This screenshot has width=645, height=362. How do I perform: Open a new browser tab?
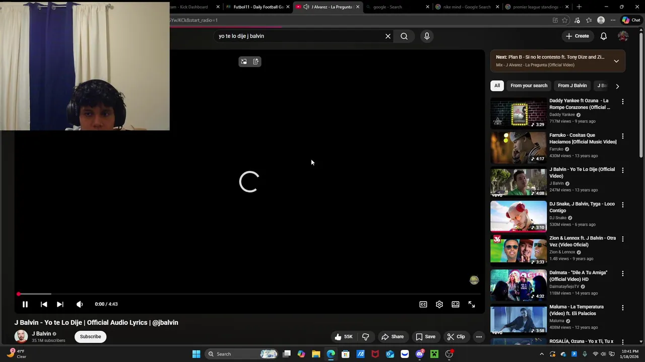click(579, 7)
